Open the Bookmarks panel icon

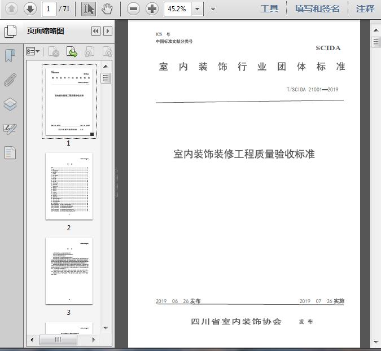pyautogui.click(x=10, y=55)
